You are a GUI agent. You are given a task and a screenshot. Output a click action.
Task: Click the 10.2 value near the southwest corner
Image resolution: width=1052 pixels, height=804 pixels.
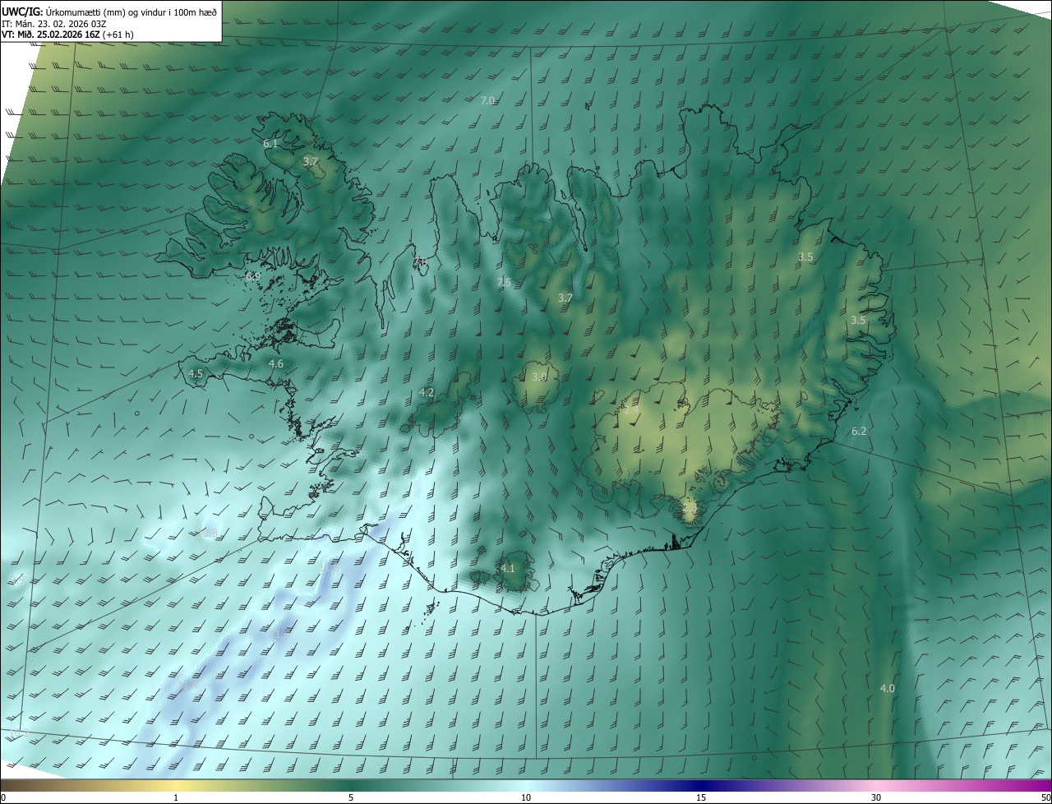point(21,732)
